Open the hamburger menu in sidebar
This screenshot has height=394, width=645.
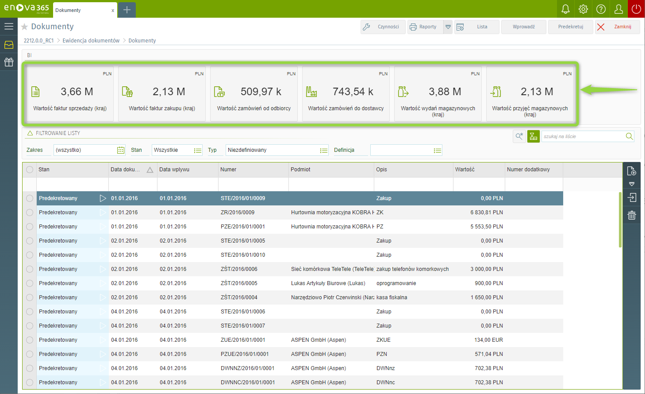pos(9,26)
